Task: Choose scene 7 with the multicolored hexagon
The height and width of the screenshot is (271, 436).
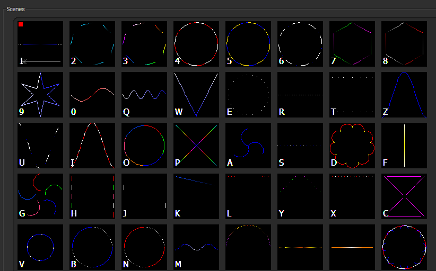Action: [x=352, y=44]
